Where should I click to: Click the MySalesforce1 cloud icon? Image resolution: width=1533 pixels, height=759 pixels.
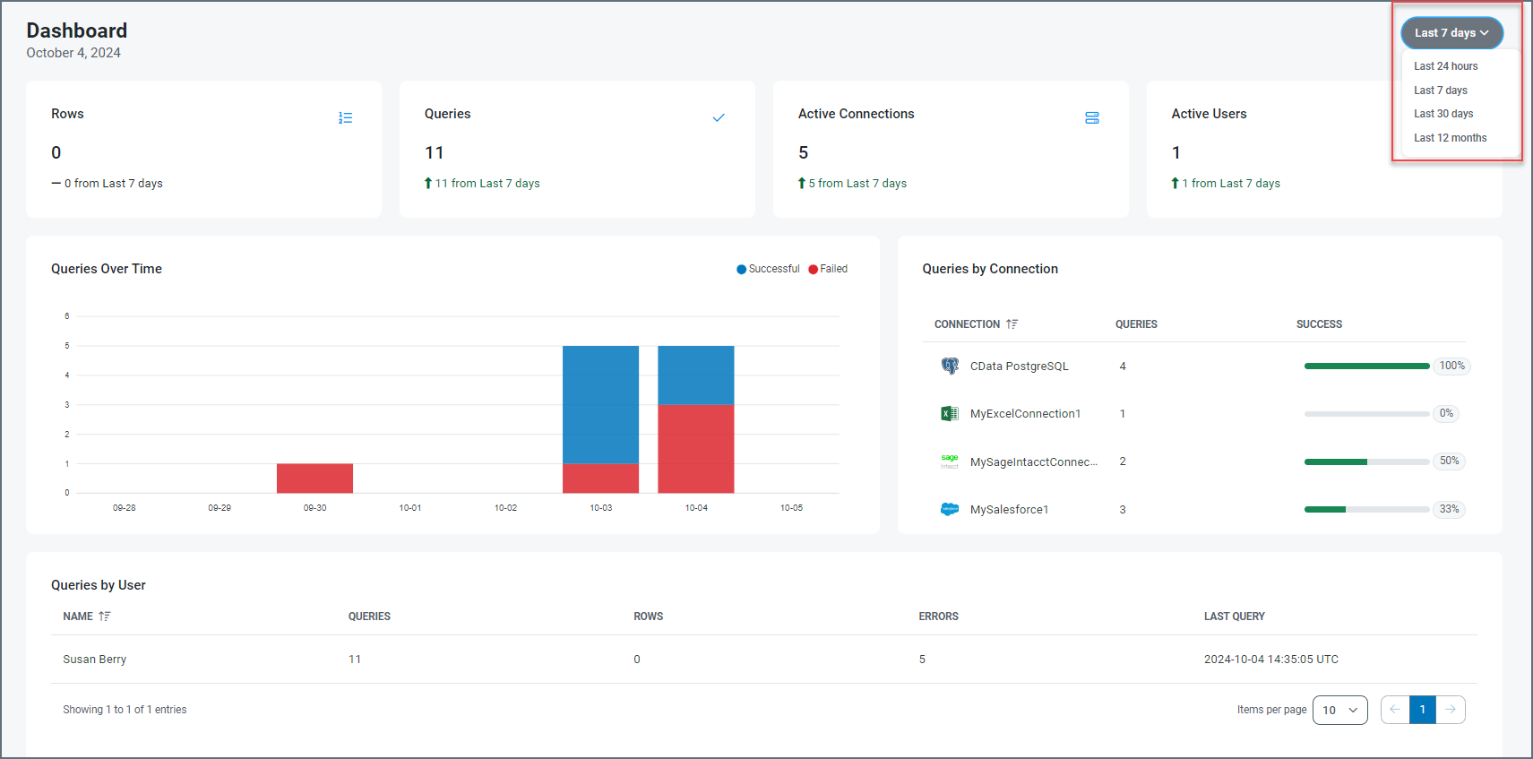point(950,509)
